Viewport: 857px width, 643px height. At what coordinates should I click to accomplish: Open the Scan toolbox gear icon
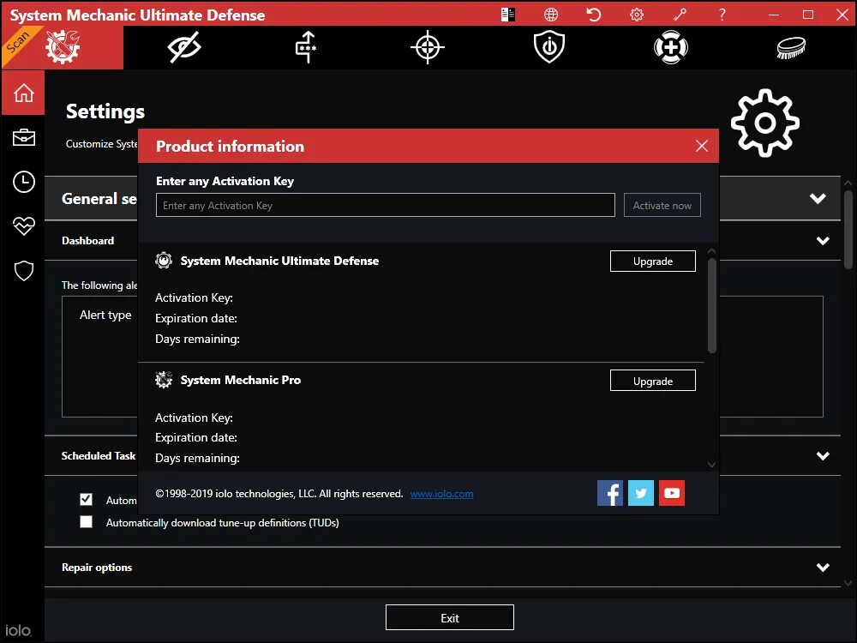63,47
